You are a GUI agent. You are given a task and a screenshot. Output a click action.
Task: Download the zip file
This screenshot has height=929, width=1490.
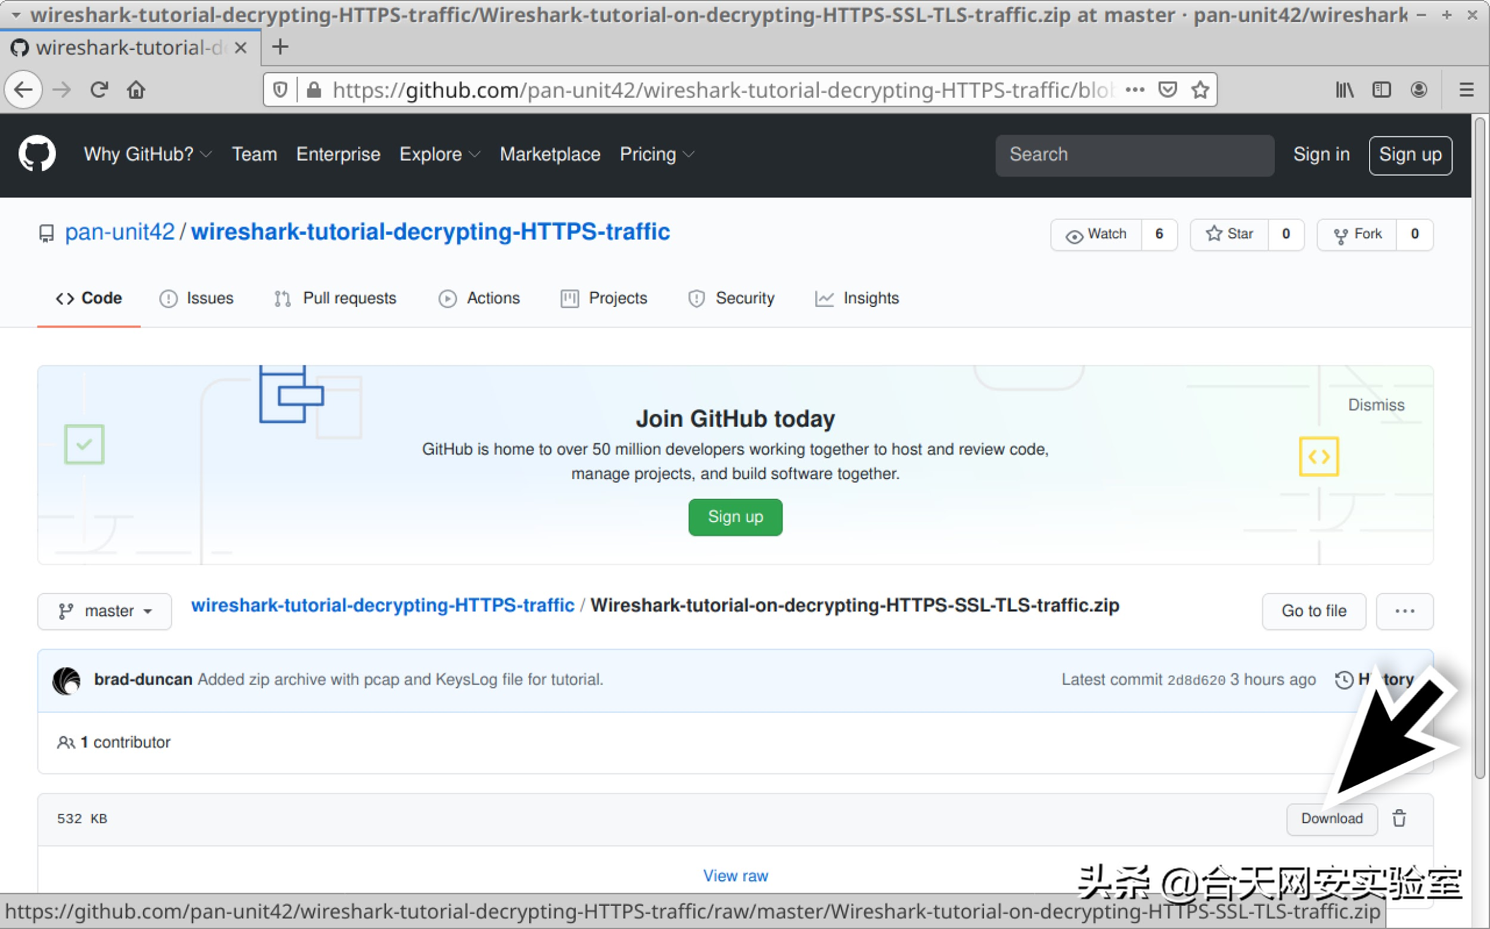pyautogui.click(x=1331, y=818)
